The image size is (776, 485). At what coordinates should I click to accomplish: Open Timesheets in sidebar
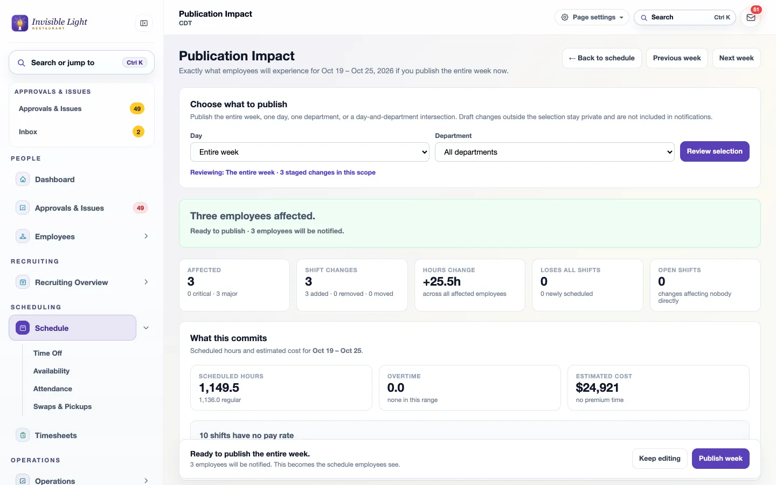(x=56, y=435)
